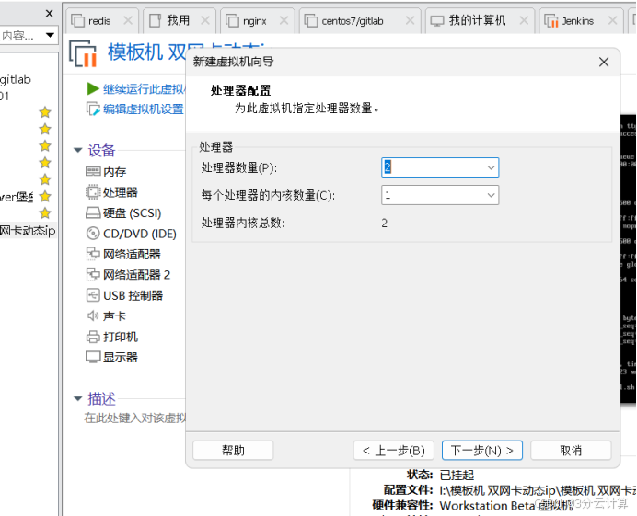Viewport: 637px width, 516px height.
Task: Click the Back (上一步) button
Action: pyautogui.click(x=393, y=451)
